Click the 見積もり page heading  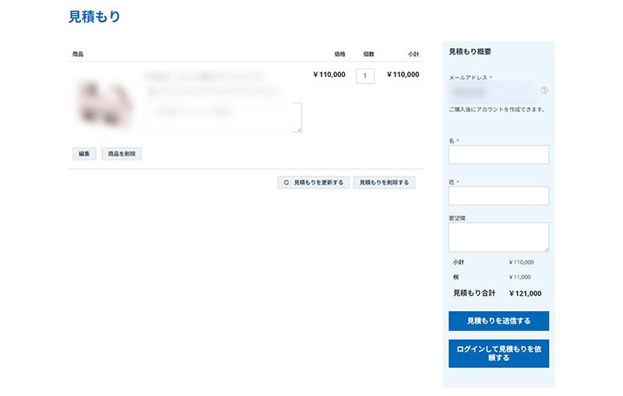(x=94, y=16)
